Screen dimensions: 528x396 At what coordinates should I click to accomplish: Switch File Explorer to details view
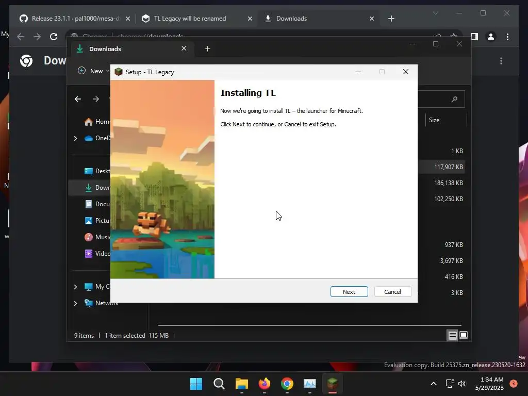[452, 335]
